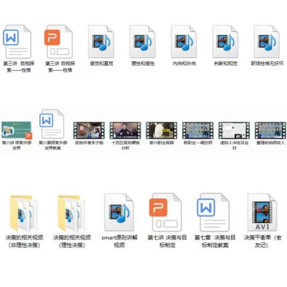Viewport: 287px width, 287px height.
Task: Click the 内向和外向 media file icon
Action: point(184,41)
